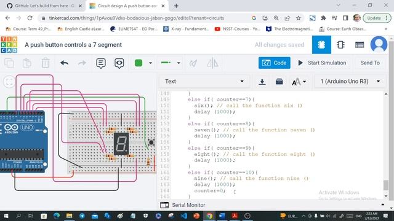Open the Chrome side panel icon
The width and height of the screenshot is (394, 221).
click(x=345, y=18)
